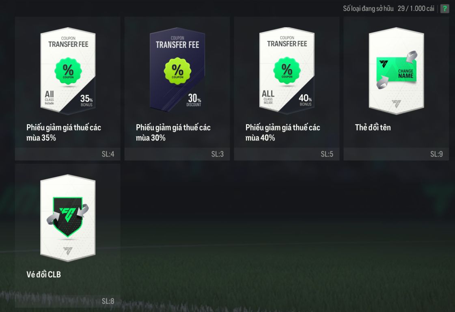Screen dimensions: 455x312
Task: Click the label Phiếu giảm giá thuế các mùa 35%
Action: coord(64,132)
